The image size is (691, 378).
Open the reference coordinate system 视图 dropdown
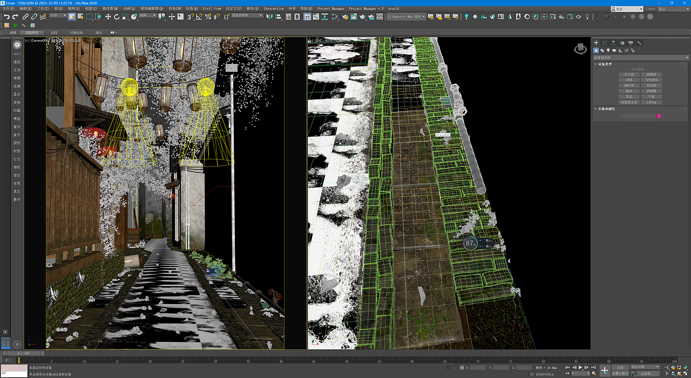(x=148, y=15)
